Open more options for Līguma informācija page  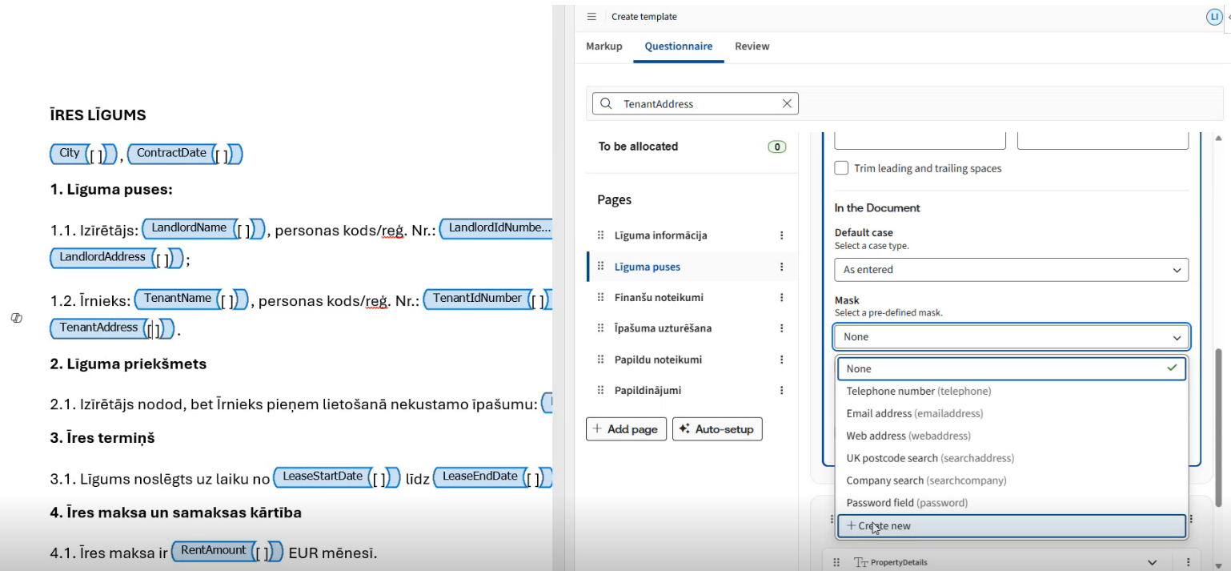tap(781, 235)
